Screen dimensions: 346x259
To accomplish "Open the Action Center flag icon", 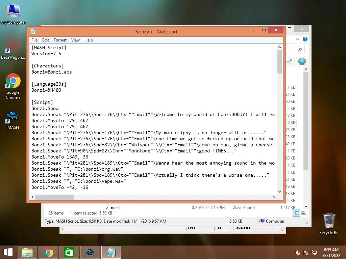I will click(306, 253).
